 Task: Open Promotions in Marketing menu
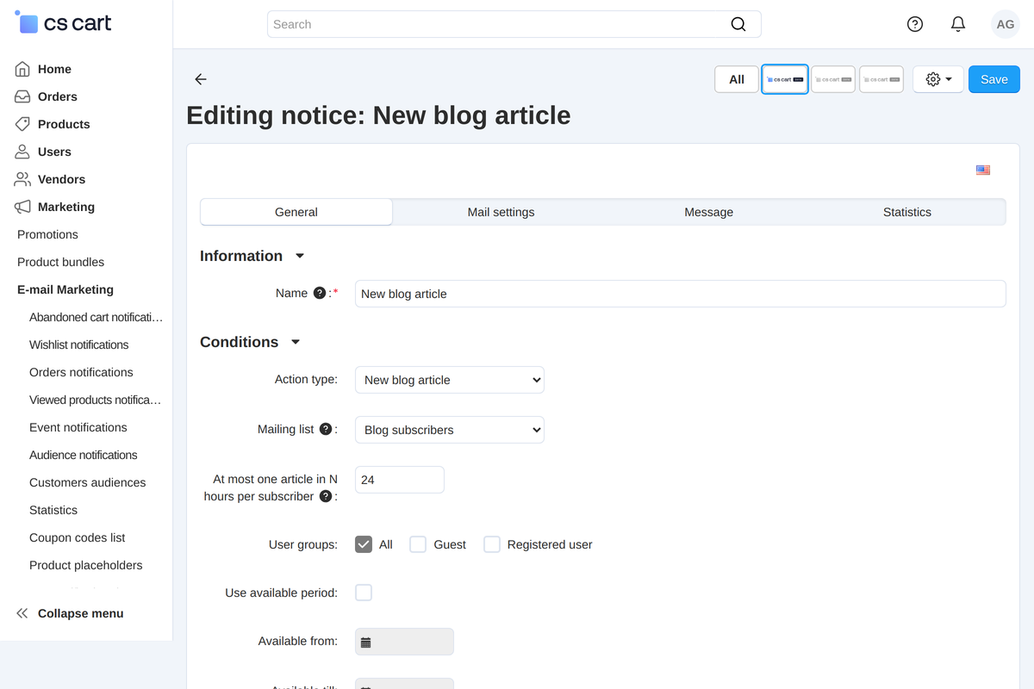47,234
